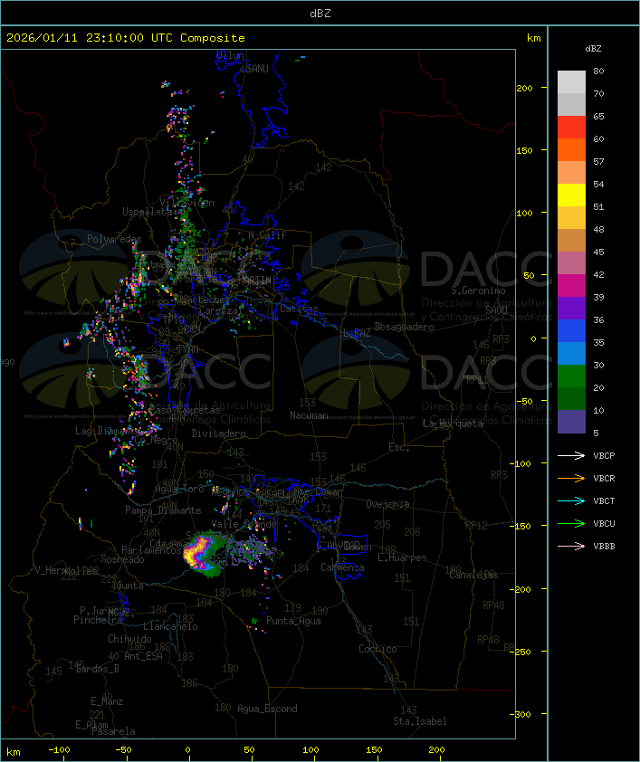The width and height of the screenshot is (640, 762).
Task: Click the radar timestamp UTC Composite text
Action: pos(125,38)
